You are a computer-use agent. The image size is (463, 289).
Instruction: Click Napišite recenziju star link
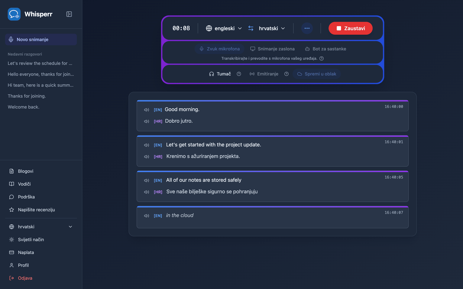[41, 210]
